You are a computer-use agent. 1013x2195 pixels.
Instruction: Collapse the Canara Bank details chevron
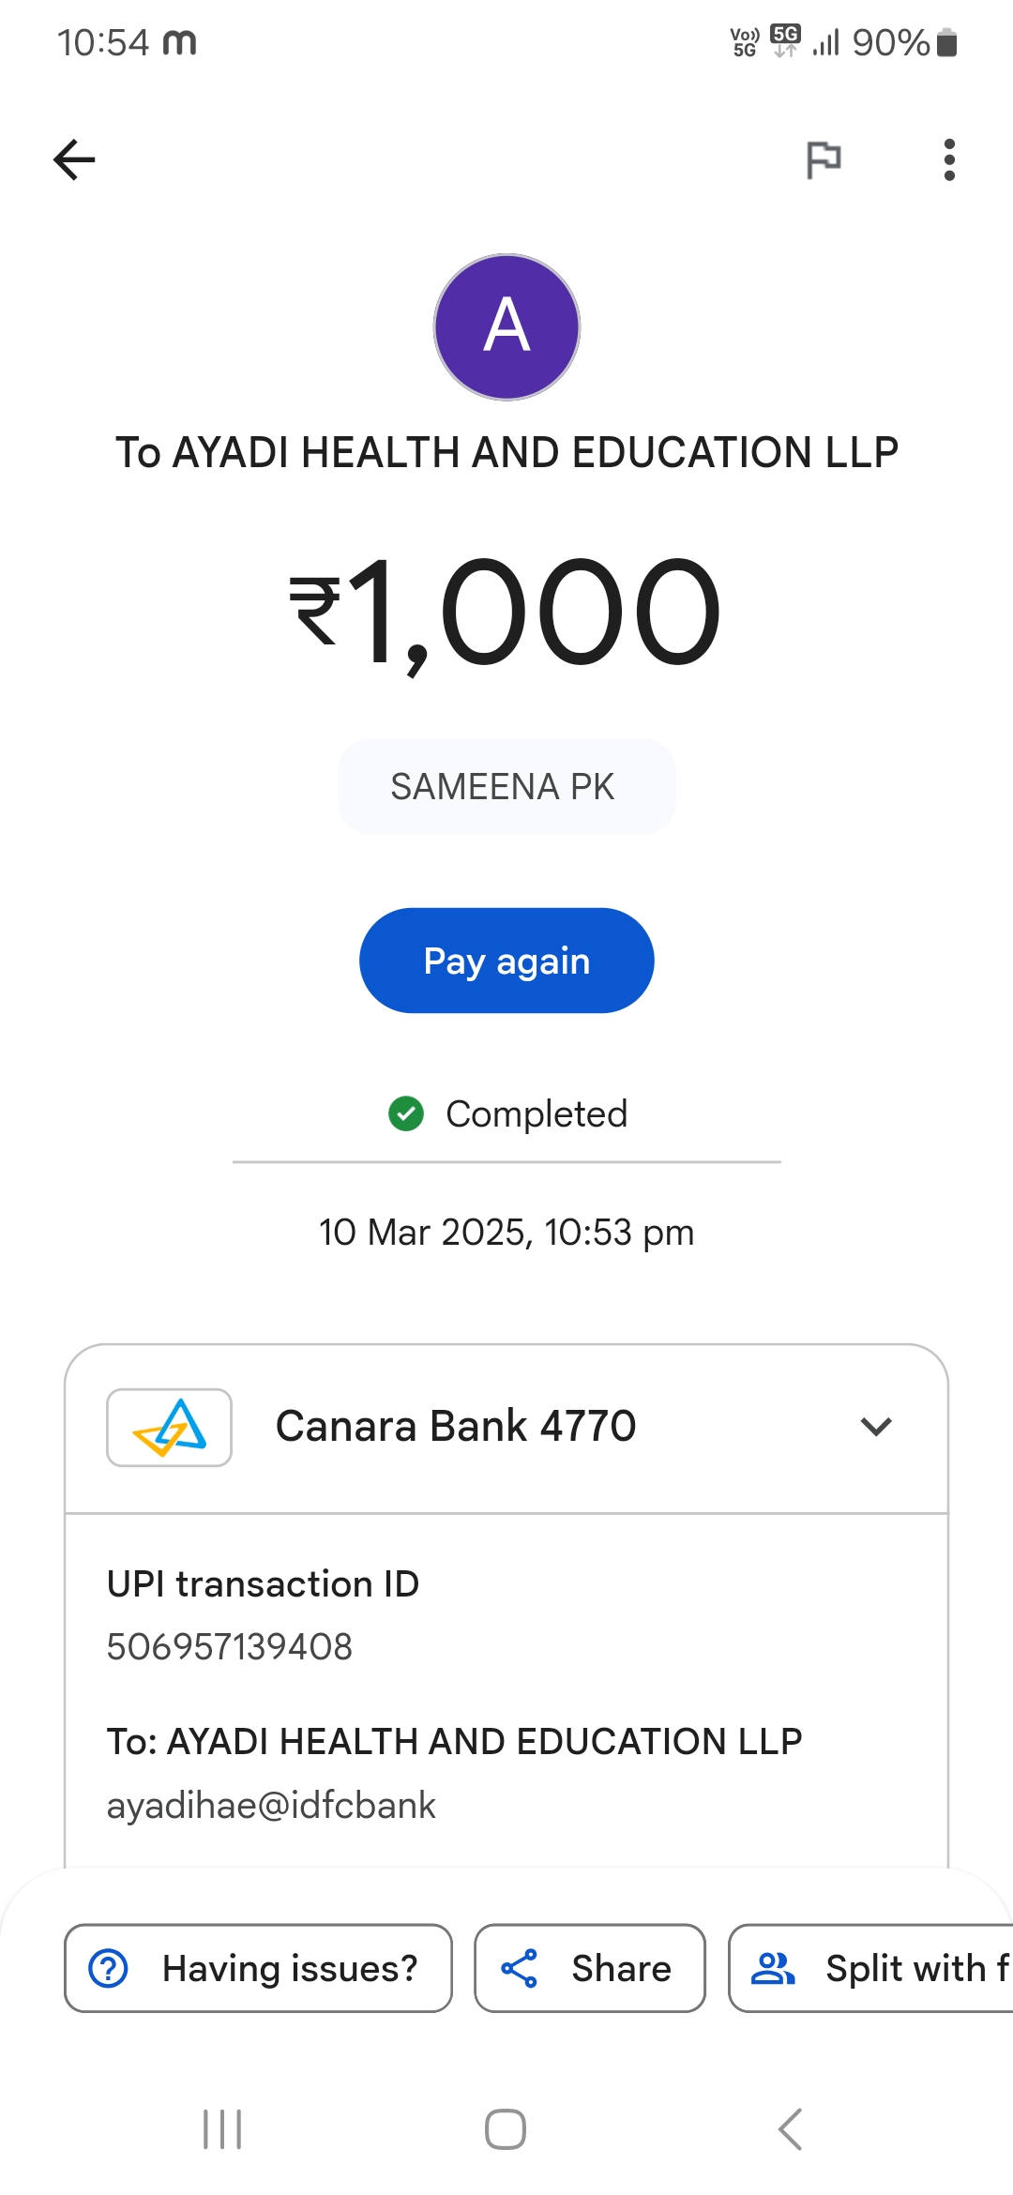[x=876, y=1427]
